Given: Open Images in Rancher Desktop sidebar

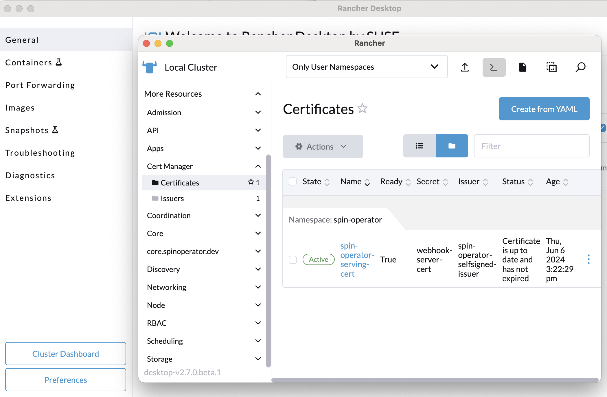Looking at the screenshot, I should point(66,107).
